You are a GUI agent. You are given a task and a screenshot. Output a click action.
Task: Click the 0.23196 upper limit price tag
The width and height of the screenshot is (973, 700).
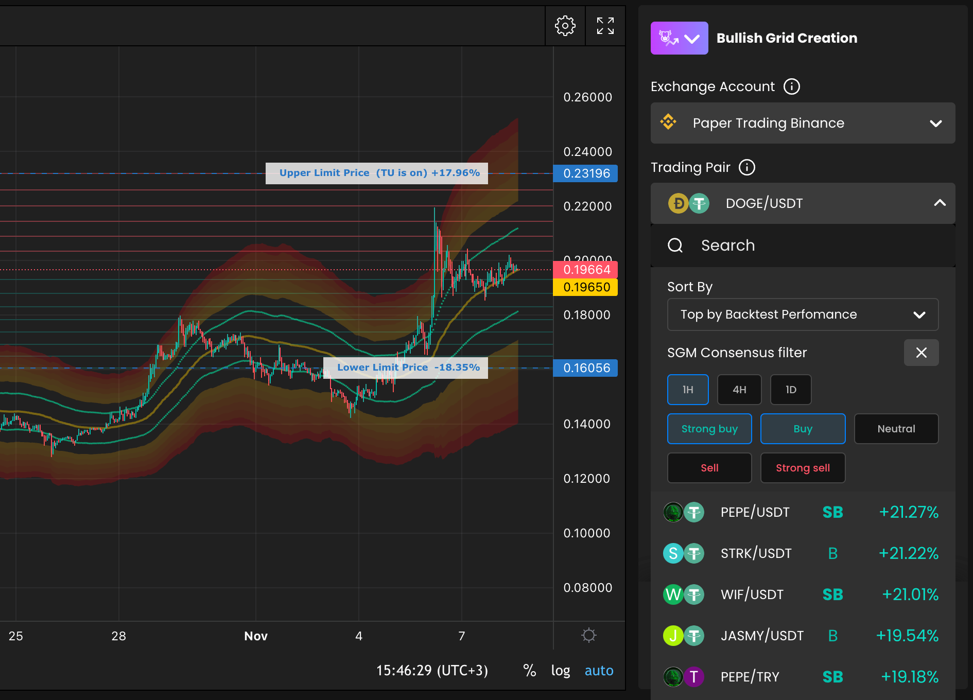point(585,173)
